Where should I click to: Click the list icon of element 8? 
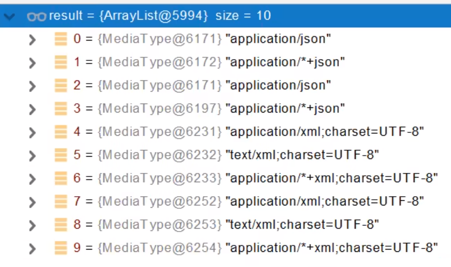pyautogui.click(x=61, y=225)
